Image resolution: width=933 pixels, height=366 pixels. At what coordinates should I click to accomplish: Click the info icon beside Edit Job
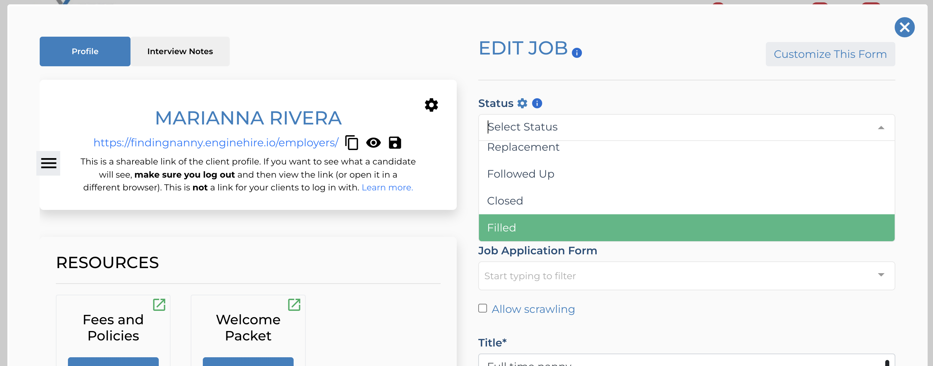[x=576, y=53]
